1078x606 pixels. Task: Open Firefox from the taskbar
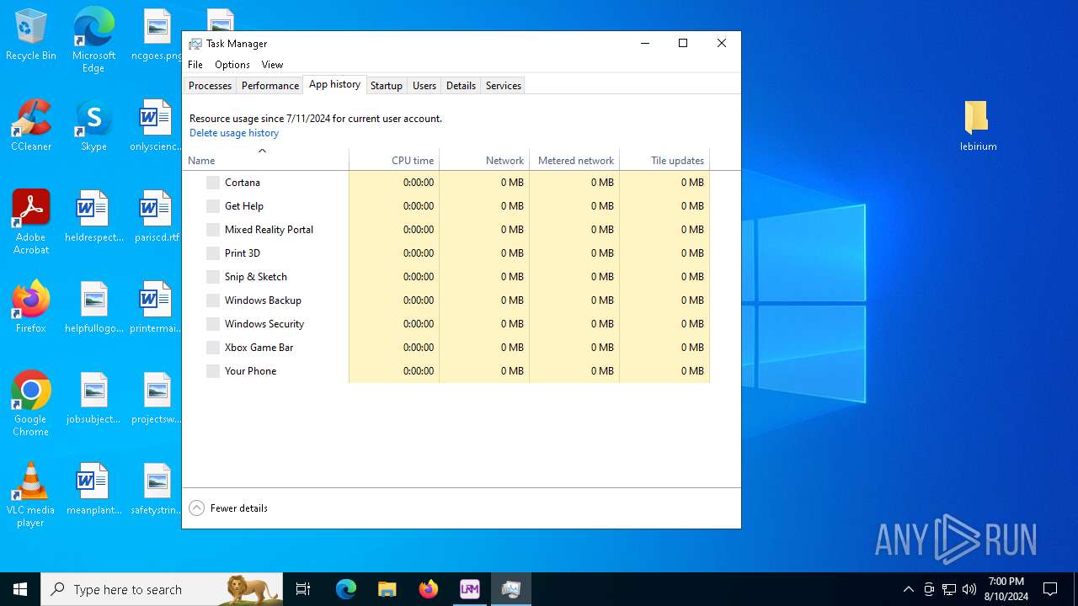pos(429,589)
